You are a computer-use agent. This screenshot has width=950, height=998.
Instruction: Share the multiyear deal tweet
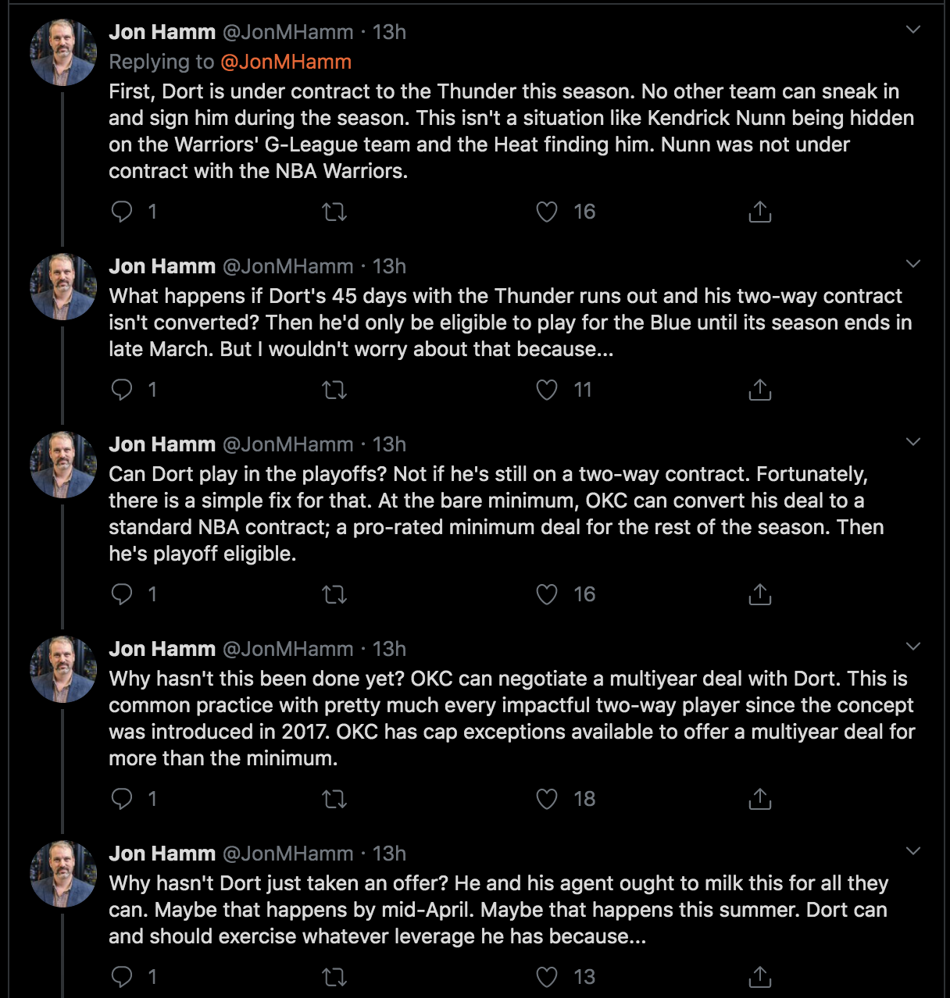pos(759,799)
